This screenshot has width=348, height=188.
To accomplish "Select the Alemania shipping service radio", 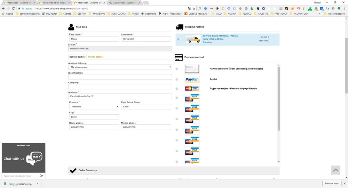I will [x=178, y=39].
